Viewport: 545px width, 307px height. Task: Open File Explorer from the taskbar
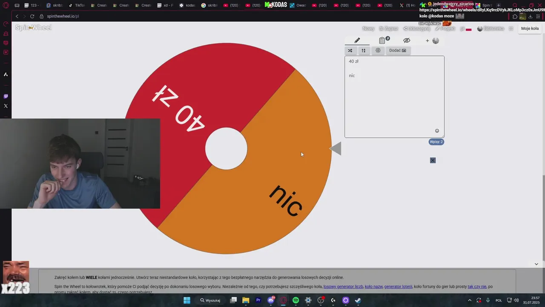click(246, 300)
